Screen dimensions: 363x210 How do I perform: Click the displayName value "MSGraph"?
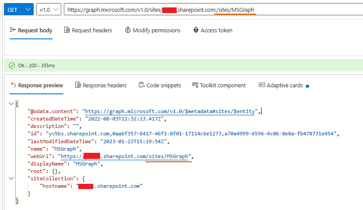87,164
